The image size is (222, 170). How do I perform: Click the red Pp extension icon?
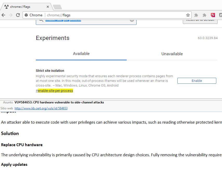(213, 15)
